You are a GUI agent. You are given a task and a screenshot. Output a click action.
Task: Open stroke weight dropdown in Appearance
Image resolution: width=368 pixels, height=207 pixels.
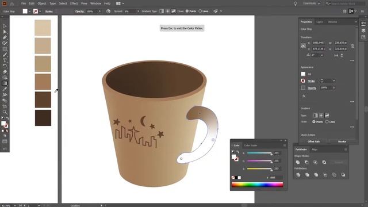333,80
